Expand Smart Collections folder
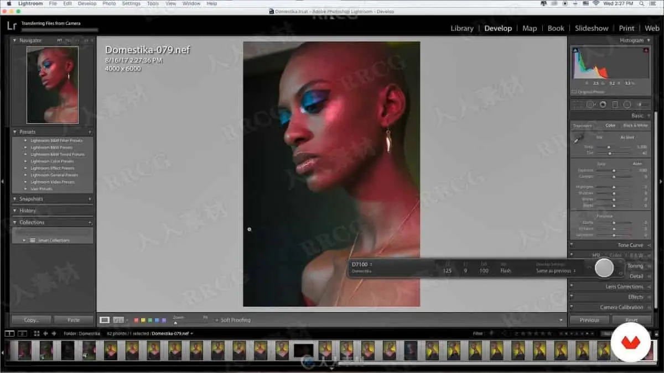 (24, 240)
